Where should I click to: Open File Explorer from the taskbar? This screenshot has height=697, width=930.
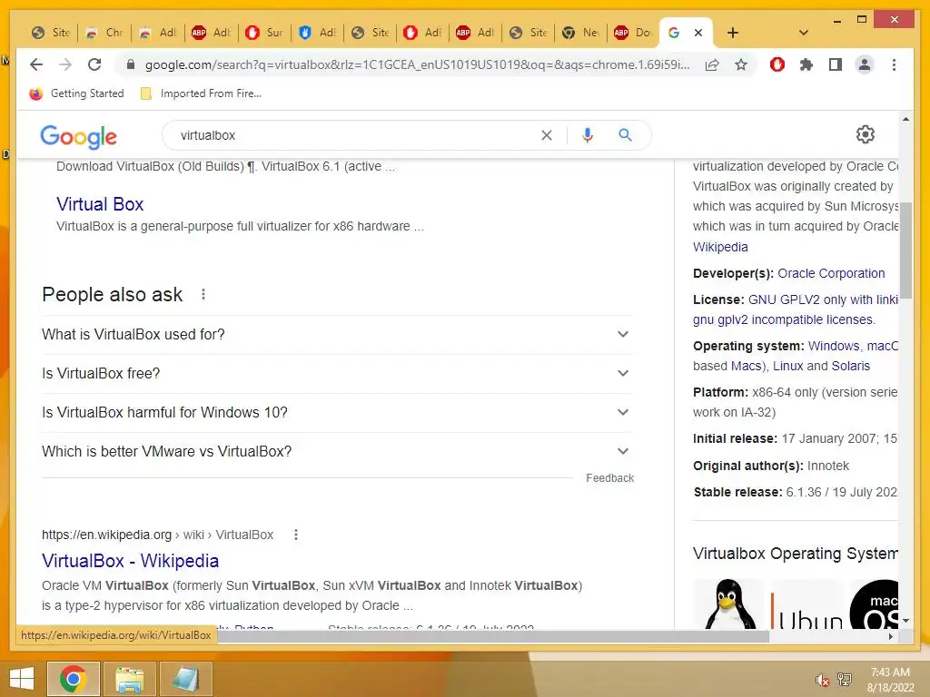pos(129,679)
